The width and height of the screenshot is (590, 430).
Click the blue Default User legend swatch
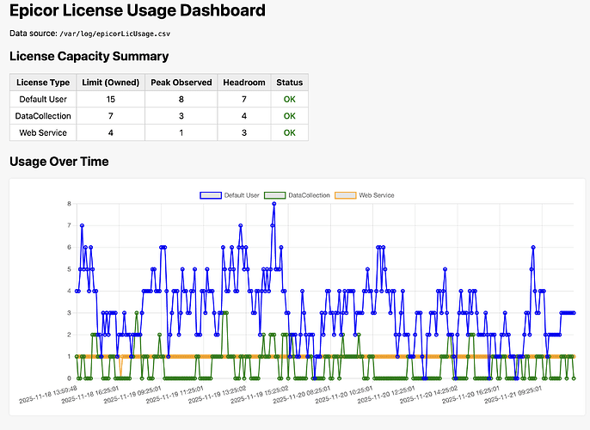pyautogui.click(x=211, y=195)
